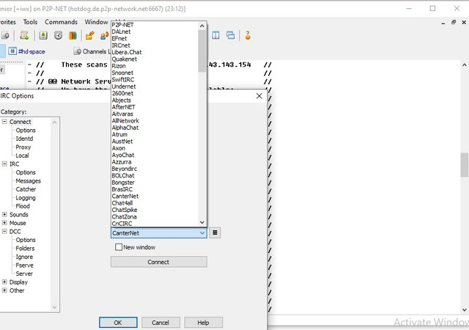Select Ignore under DCC

pos(24,257)
